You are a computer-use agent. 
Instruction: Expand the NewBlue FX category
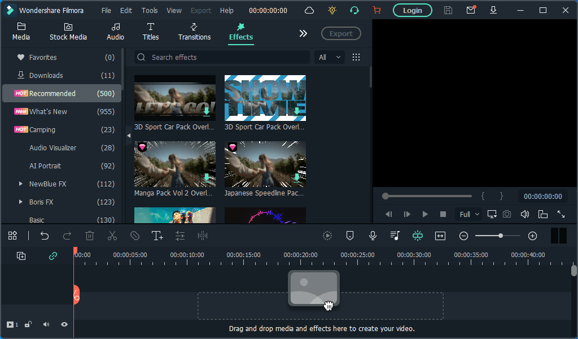[x=21, y=184]
